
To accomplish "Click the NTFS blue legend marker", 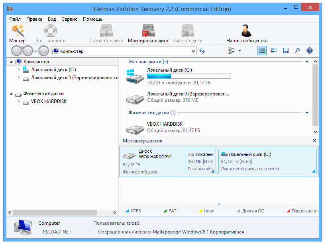I will coord(127,211).
